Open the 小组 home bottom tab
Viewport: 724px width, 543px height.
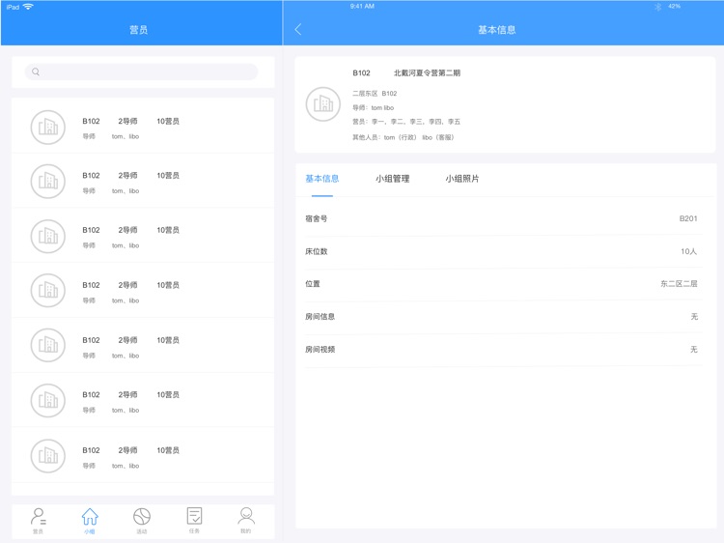(90, 521)
